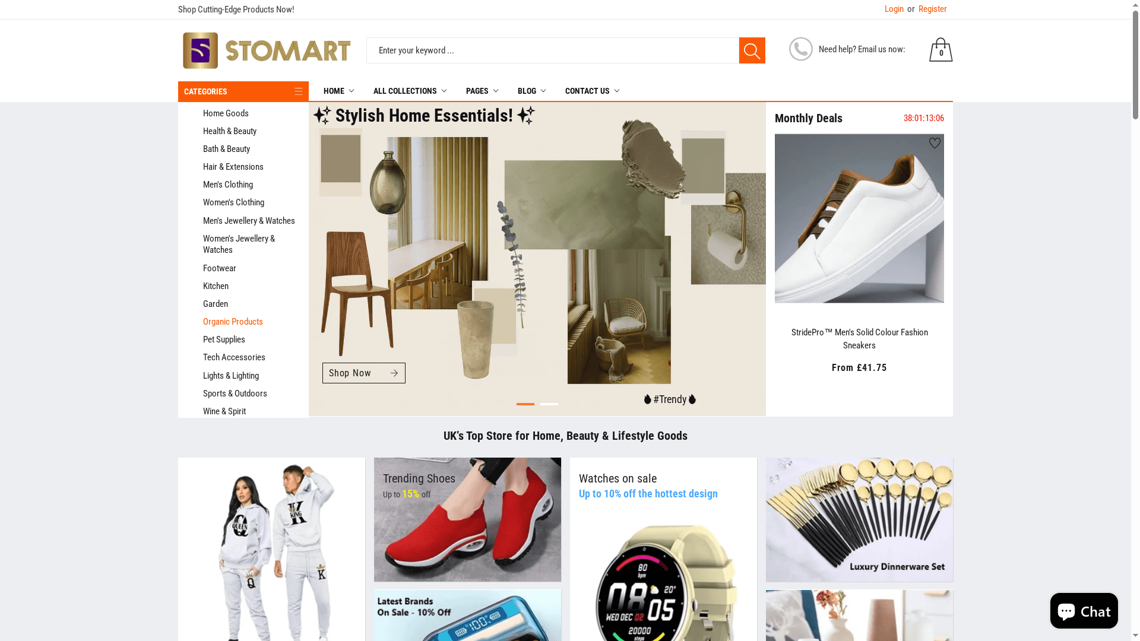Expand the All Collections dropdown
Viewport: 1140px width, 641px height.
pos(410,91)
